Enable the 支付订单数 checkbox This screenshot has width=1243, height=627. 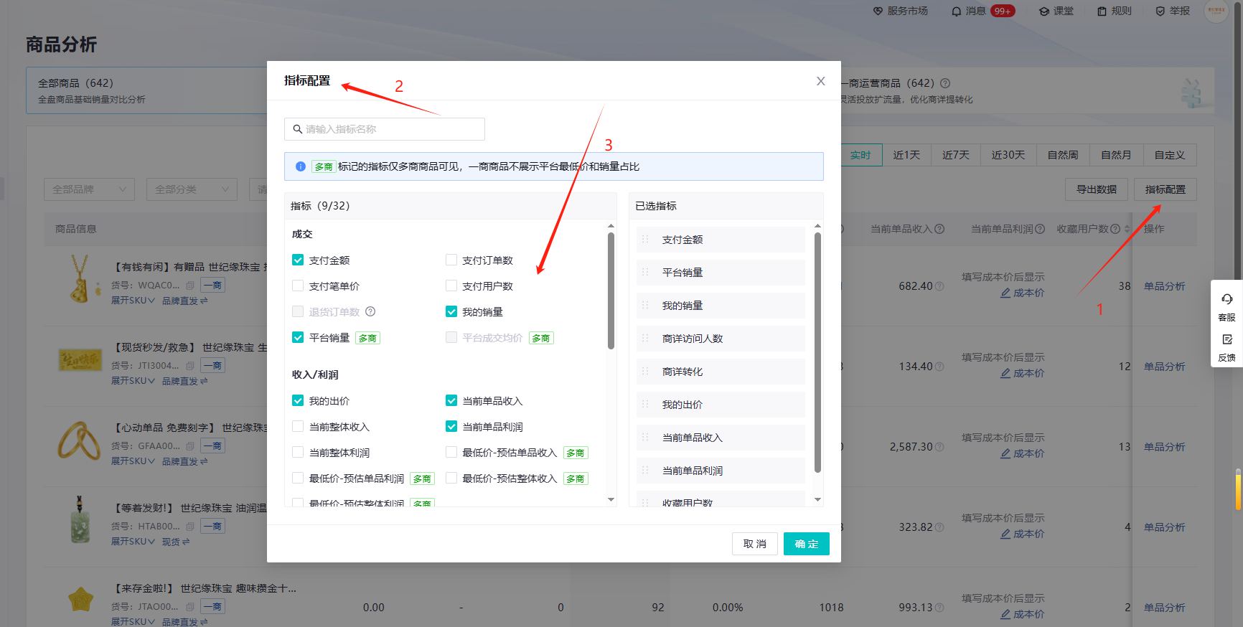tap(451, 260)
